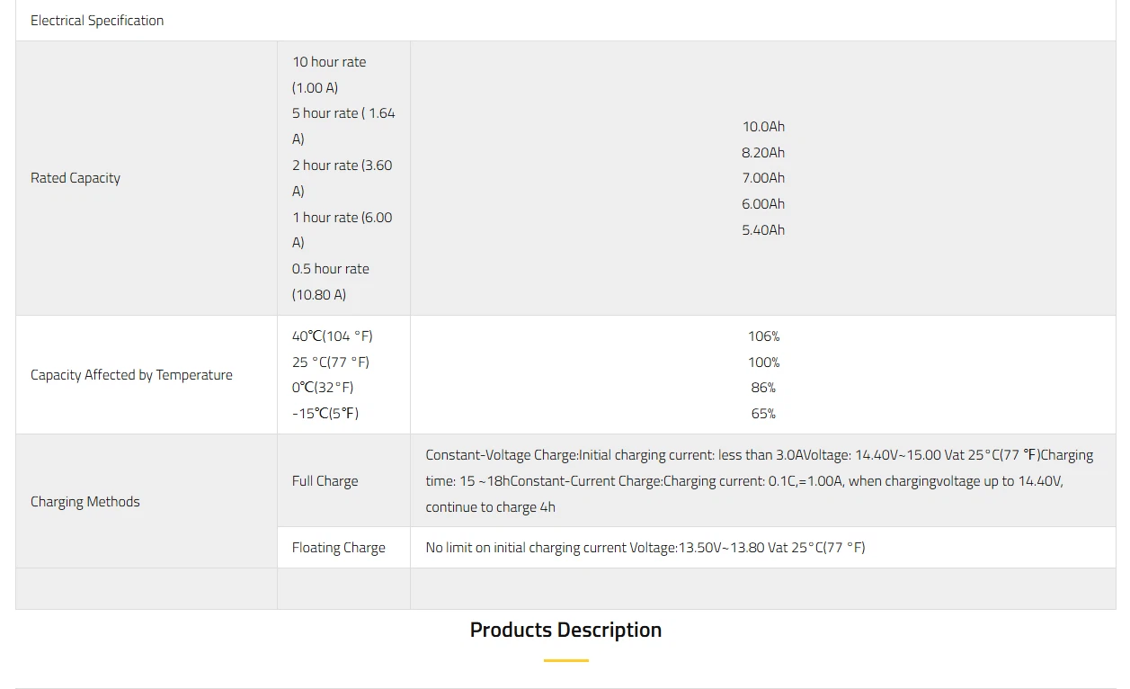Click the Products Description heading
The width and height of the screenshot is (1130, 689).
[x=565, y=630]
